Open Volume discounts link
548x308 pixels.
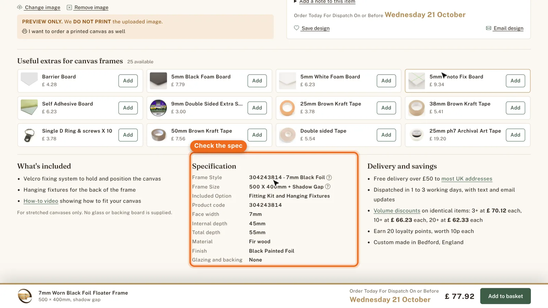pyautogui.click(x=397, y=210)
